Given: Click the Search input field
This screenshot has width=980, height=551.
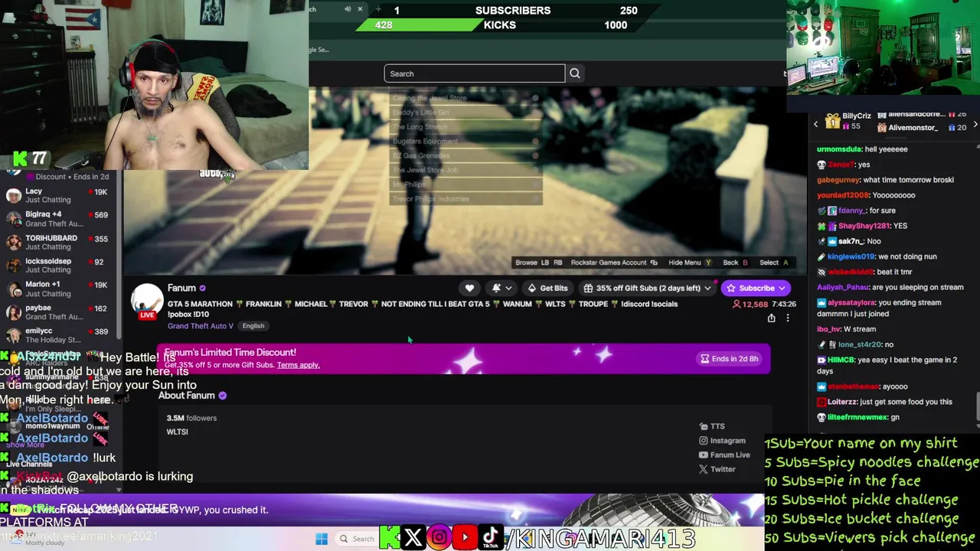Looking at the screenshot, I should [475, 73].
